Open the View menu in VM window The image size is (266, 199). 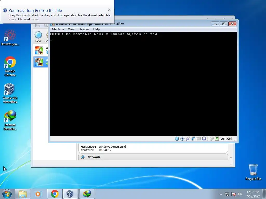(71, 29)
